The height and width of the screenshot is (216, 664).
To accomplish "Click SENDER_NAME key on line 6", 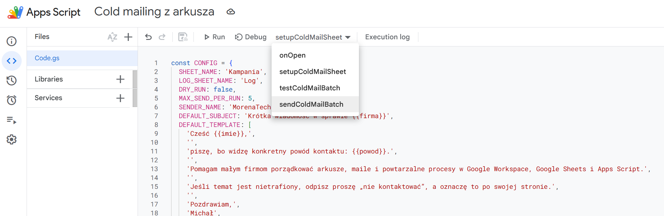I will click(x=200, y=107).
